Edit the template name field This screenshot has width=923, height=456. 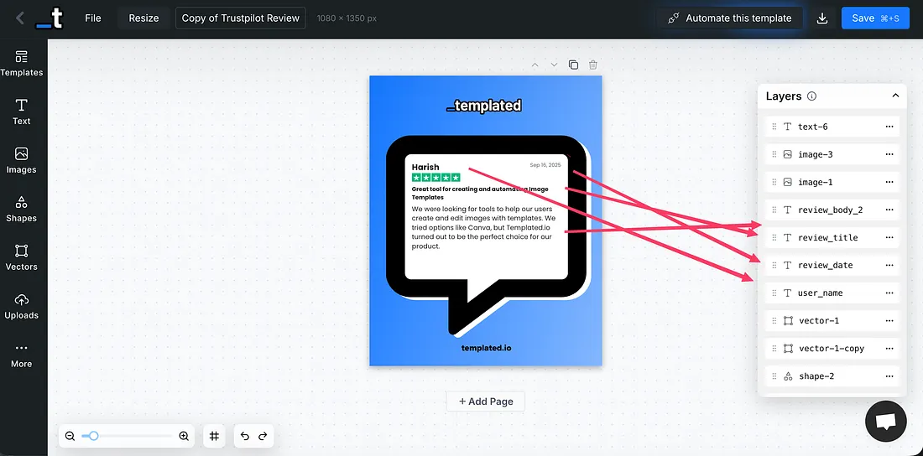point(241,18)
